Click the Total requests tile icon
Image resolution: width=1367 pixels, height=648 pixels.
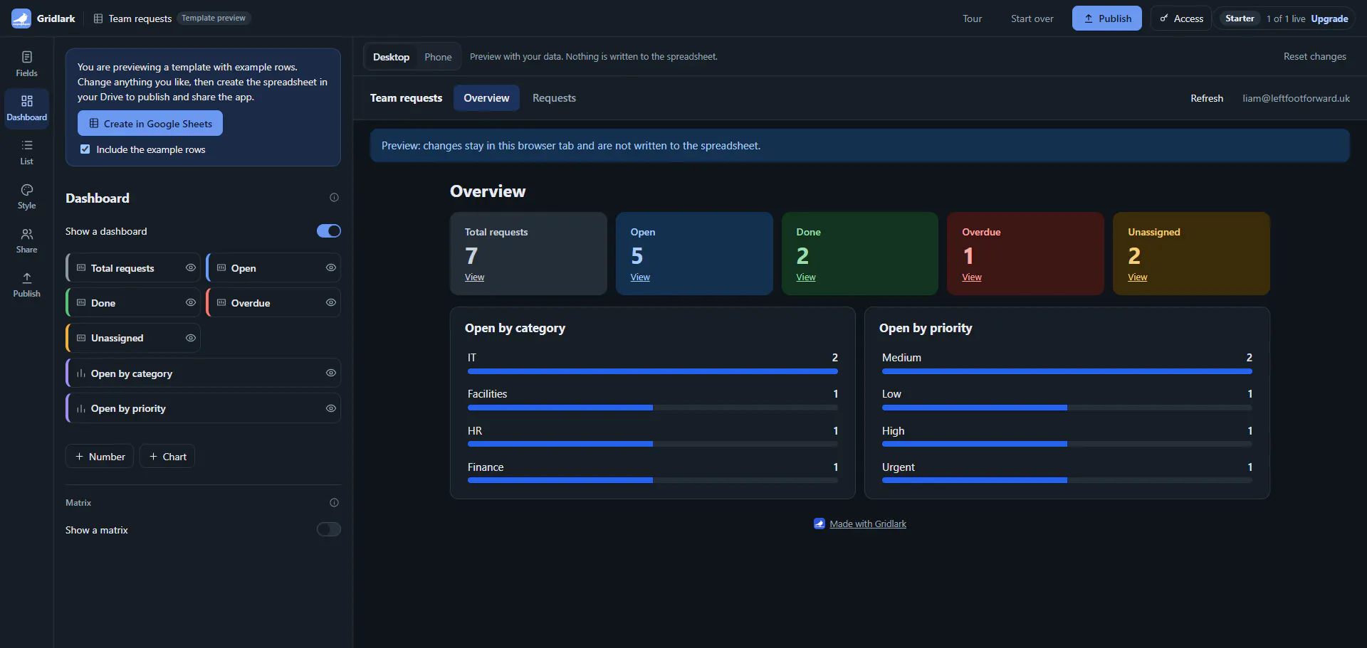point(81,268)
